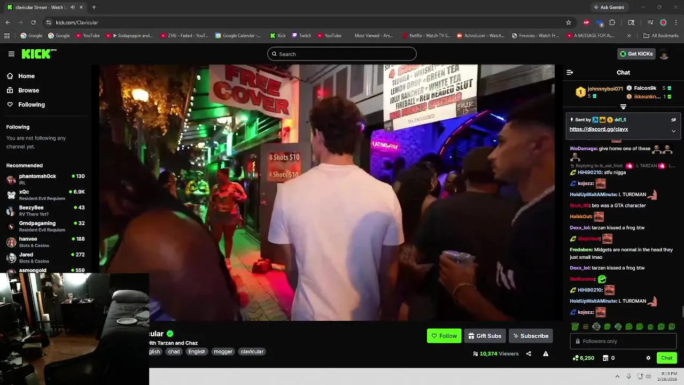Image resolution: width=684 pixels, height=385 pixels.
Task: Click the Followers only chat input
Action: pyautogui.click(x=623, y=341)
